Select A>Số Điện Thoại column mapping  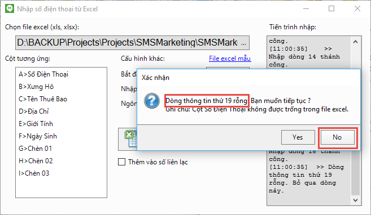pyautogui.click(x=43, y=74)
